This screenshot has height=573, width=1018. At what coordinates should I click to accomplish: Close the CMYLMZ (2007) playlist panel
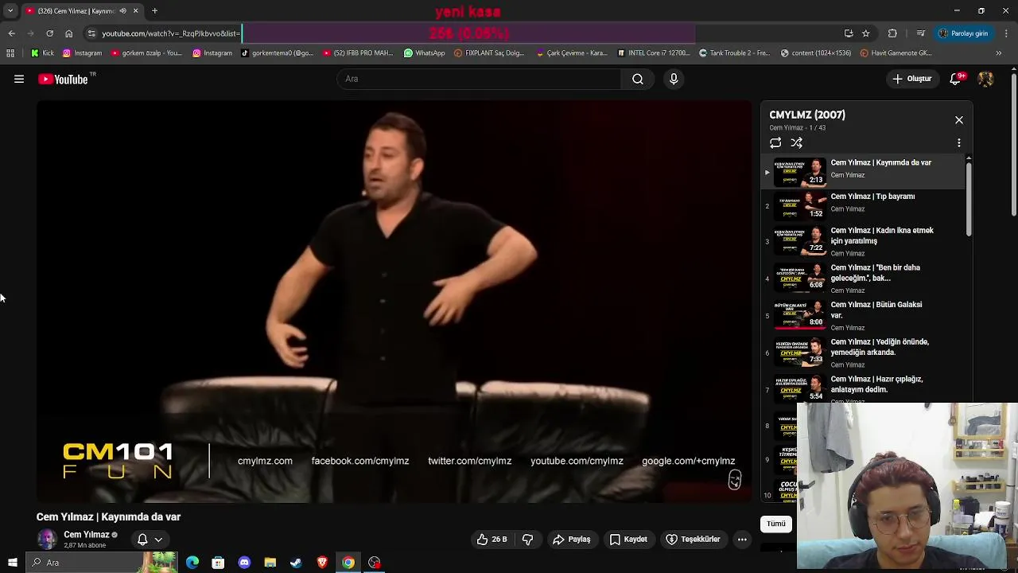coord(959,120)
